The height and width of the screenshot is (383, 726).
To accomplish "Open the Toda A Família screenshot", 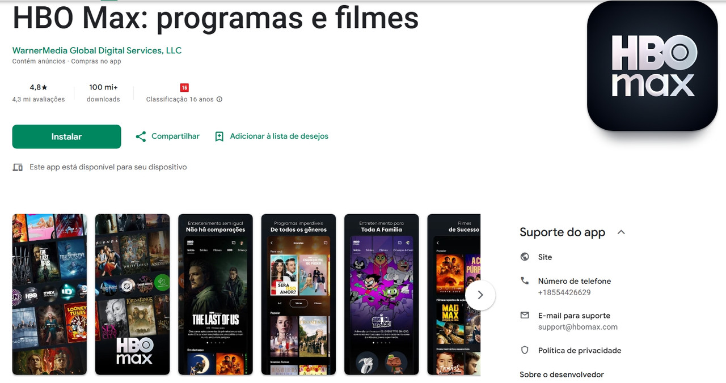I will point(381,295).
